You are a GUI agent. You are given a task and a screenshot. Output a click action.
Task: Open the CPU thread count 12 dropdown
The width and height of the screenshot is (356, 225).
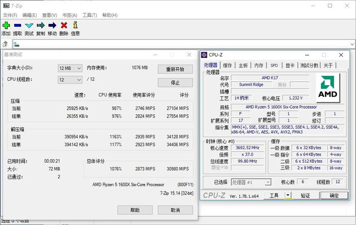click(70, 80)
